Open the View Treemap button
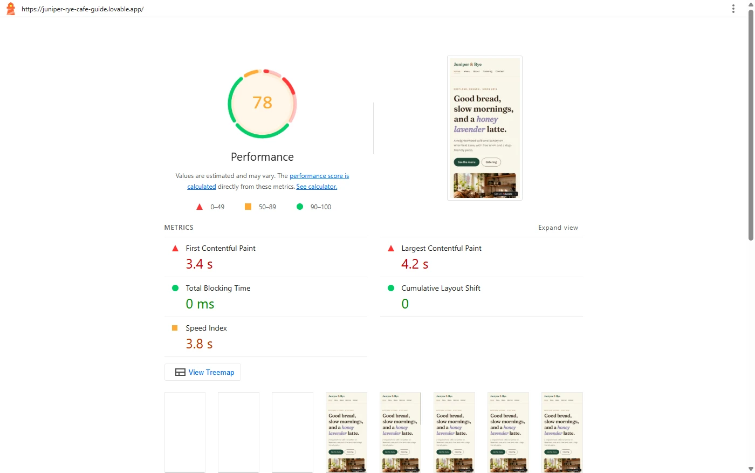The image size is (755, 473). 203,372
